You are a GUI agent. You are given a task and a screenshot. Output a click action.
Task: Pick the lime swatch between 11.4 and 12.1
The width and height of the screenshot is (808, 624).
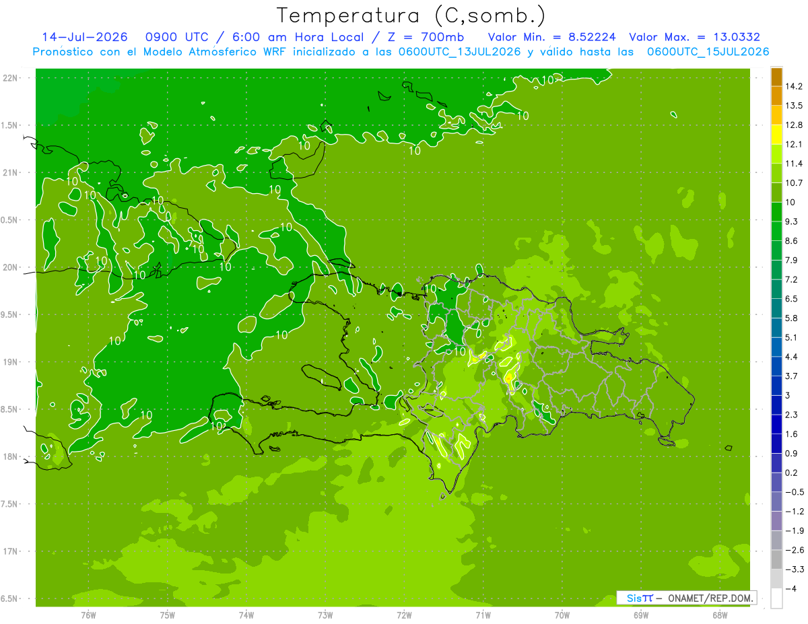776,154
